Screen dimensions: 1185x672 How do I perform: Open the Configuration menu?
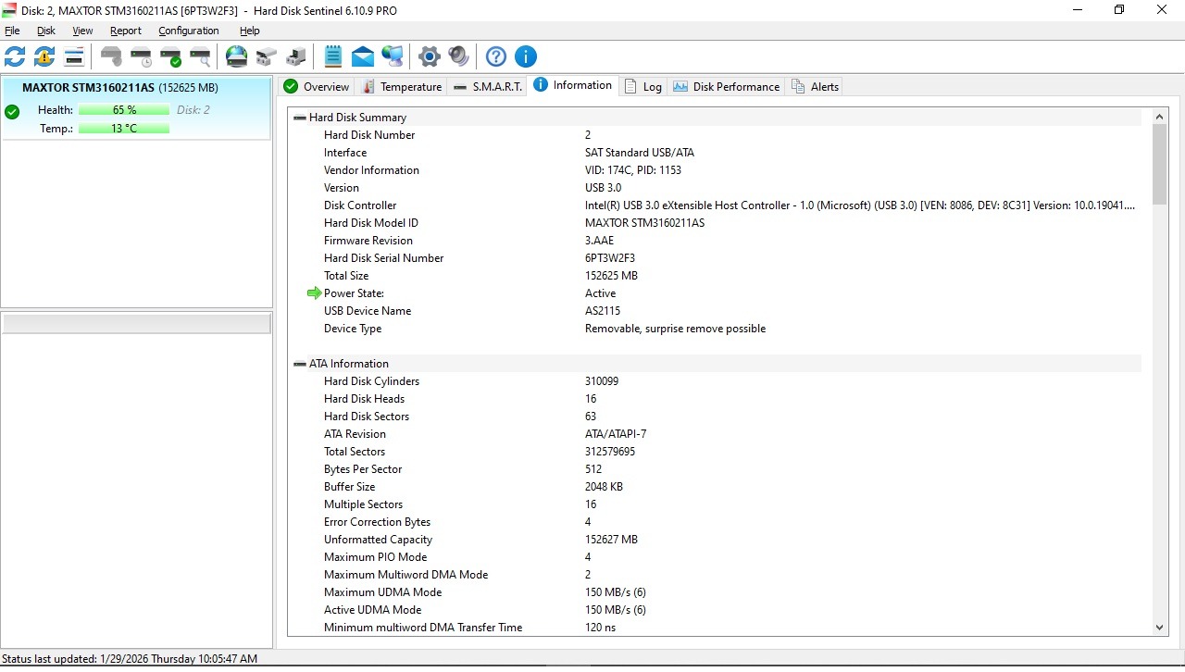click(188, 31)
